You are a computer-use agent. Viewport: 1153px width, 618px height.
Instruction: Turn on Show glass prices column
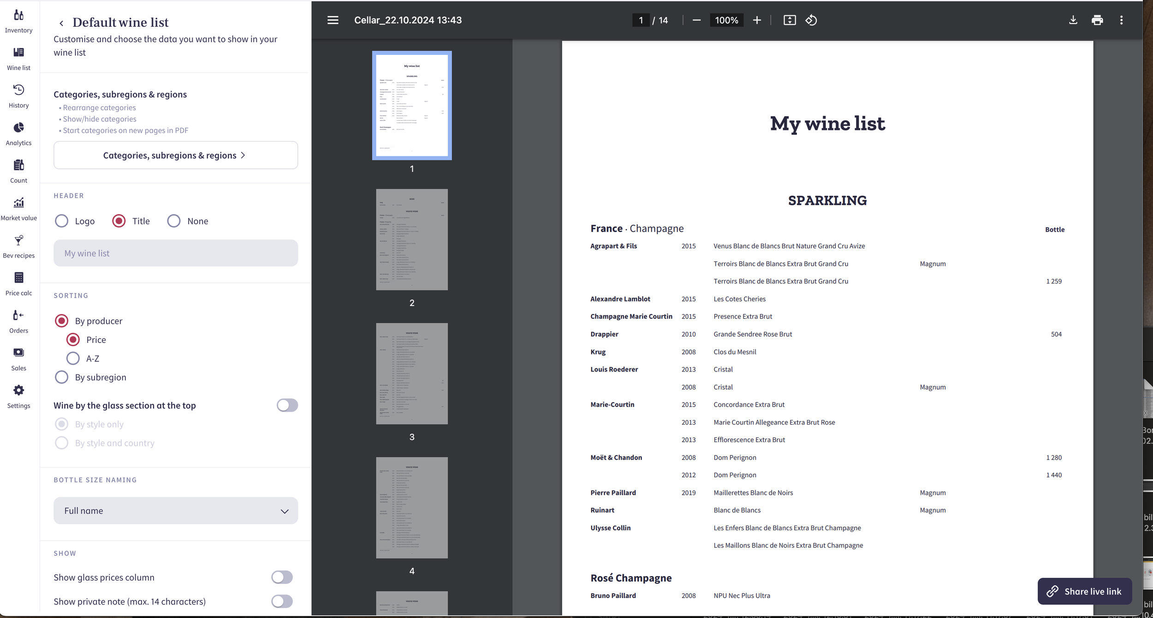282,577
